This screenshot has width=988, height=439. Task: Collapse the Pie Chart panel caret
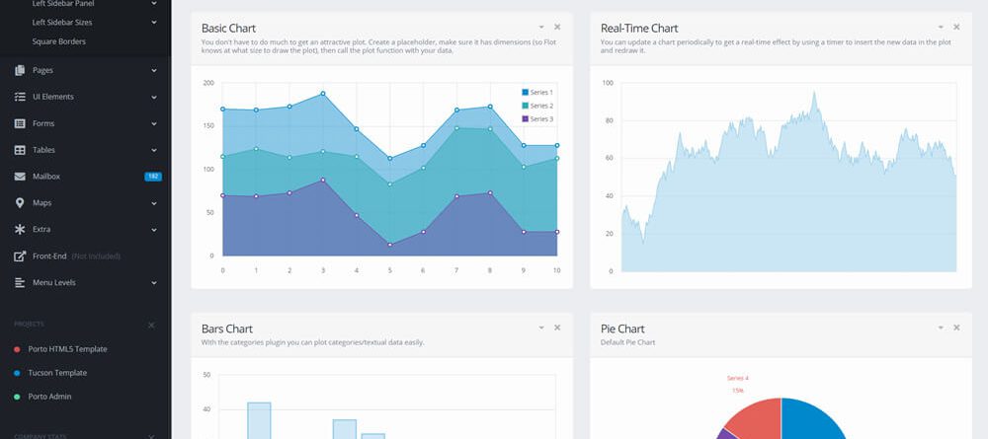pyautogui.click(x=940, y=327)
